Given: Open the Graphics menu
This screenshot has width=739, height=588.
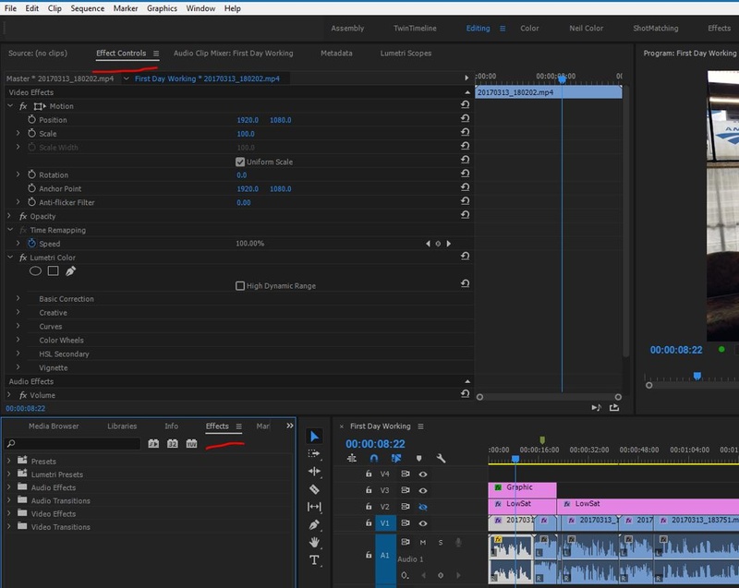Looking at the screenshot, I should coord(163,7).
